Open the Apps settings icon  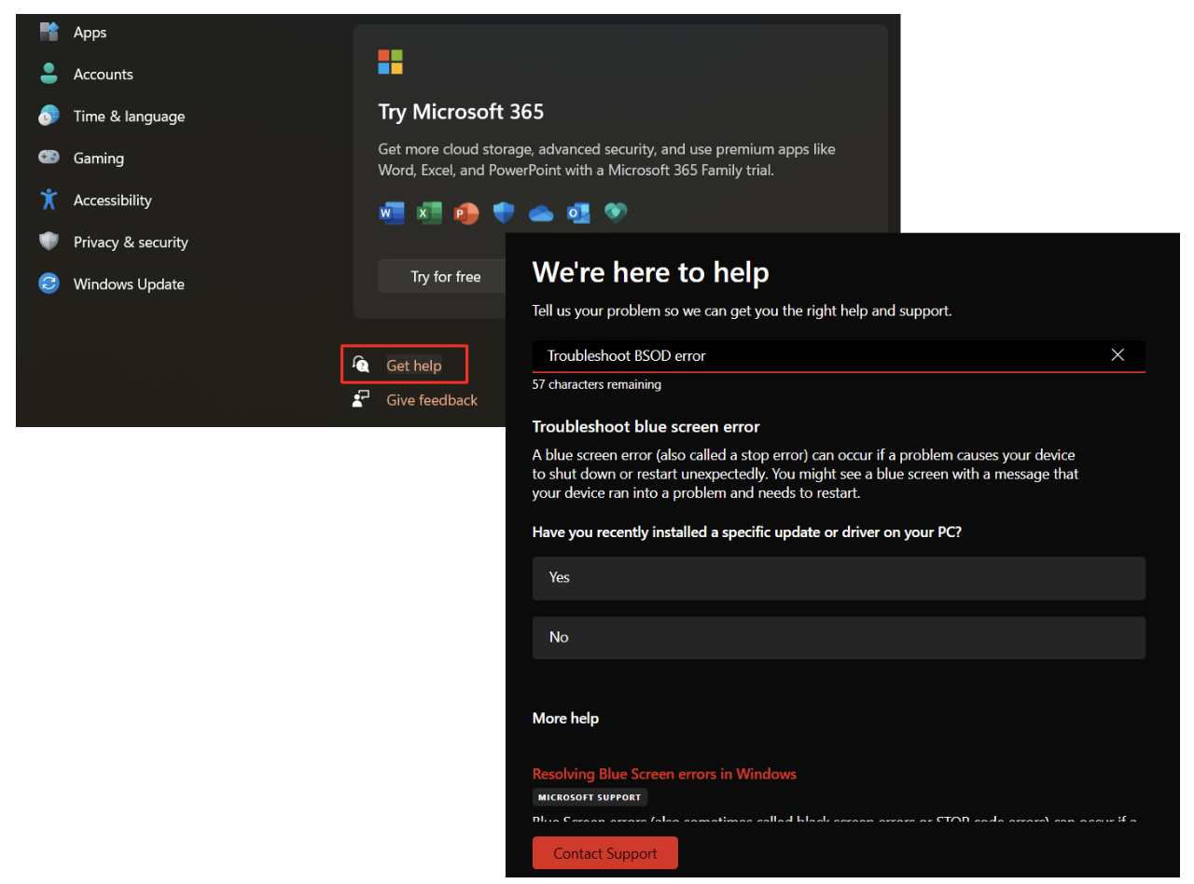49,33
